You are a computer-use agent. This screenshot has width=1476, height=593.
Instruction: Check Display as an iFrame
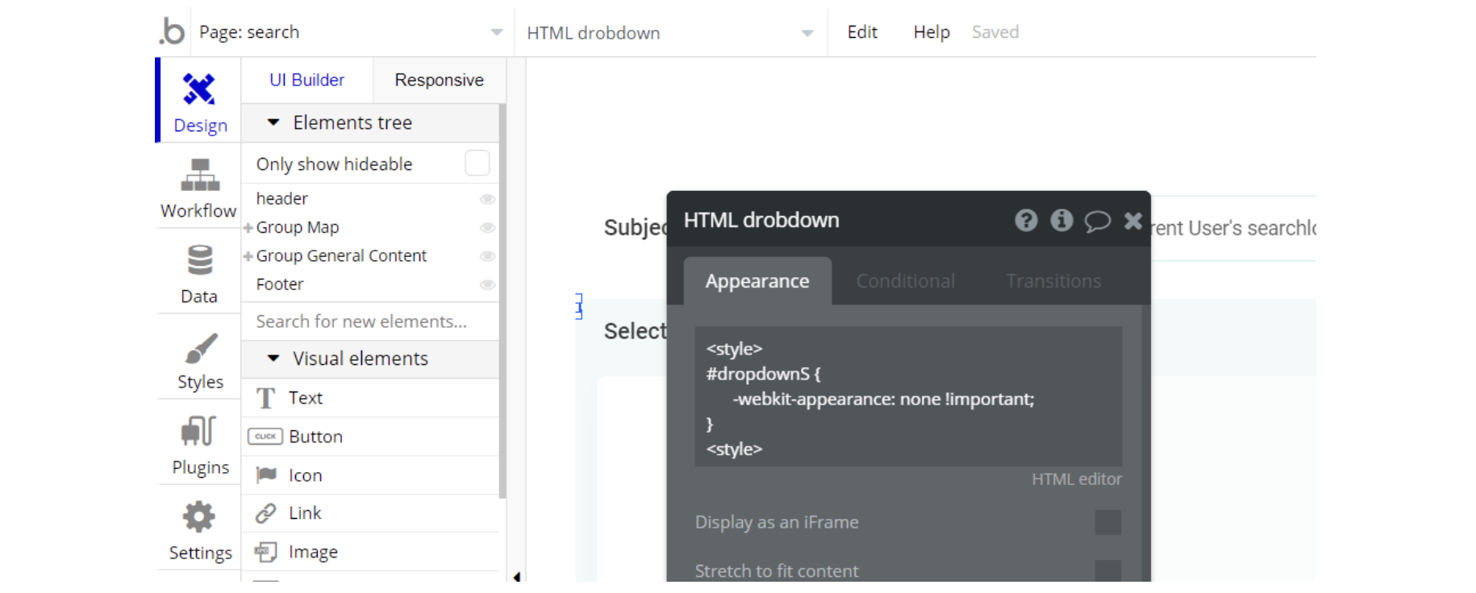(1107, 522)
